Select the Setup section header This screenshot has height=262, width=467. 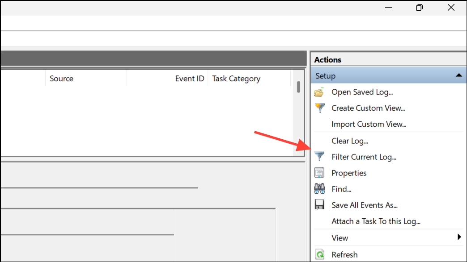389,75
